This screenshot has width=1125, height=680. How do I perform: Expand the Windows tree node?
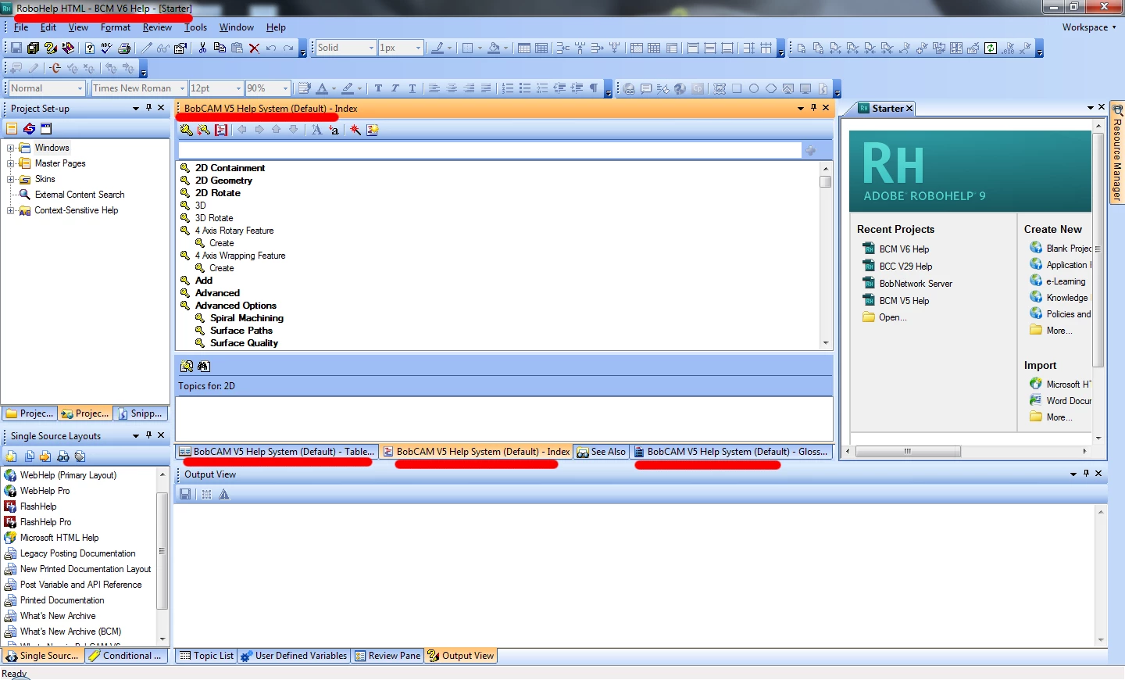pyautogui.click(x=11, y=148)
